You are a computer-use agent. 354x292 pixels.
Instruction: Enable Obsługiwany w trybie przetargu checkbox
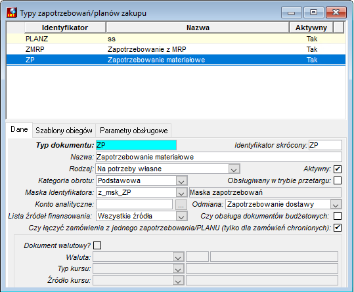[x=338, y=180]
